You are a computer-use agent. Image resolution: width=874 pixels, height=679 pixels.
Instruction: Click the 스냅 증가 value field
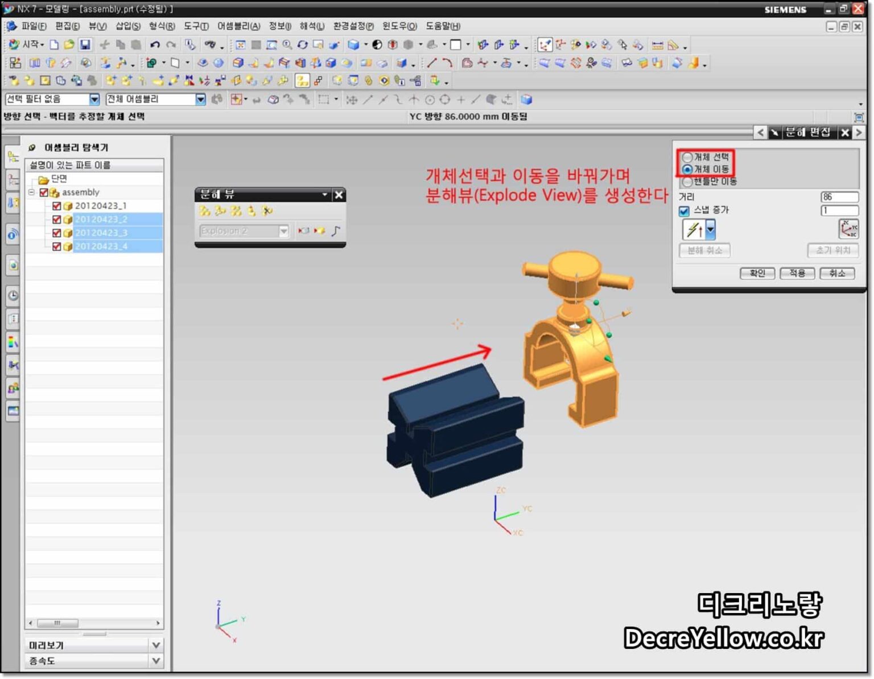839,210
